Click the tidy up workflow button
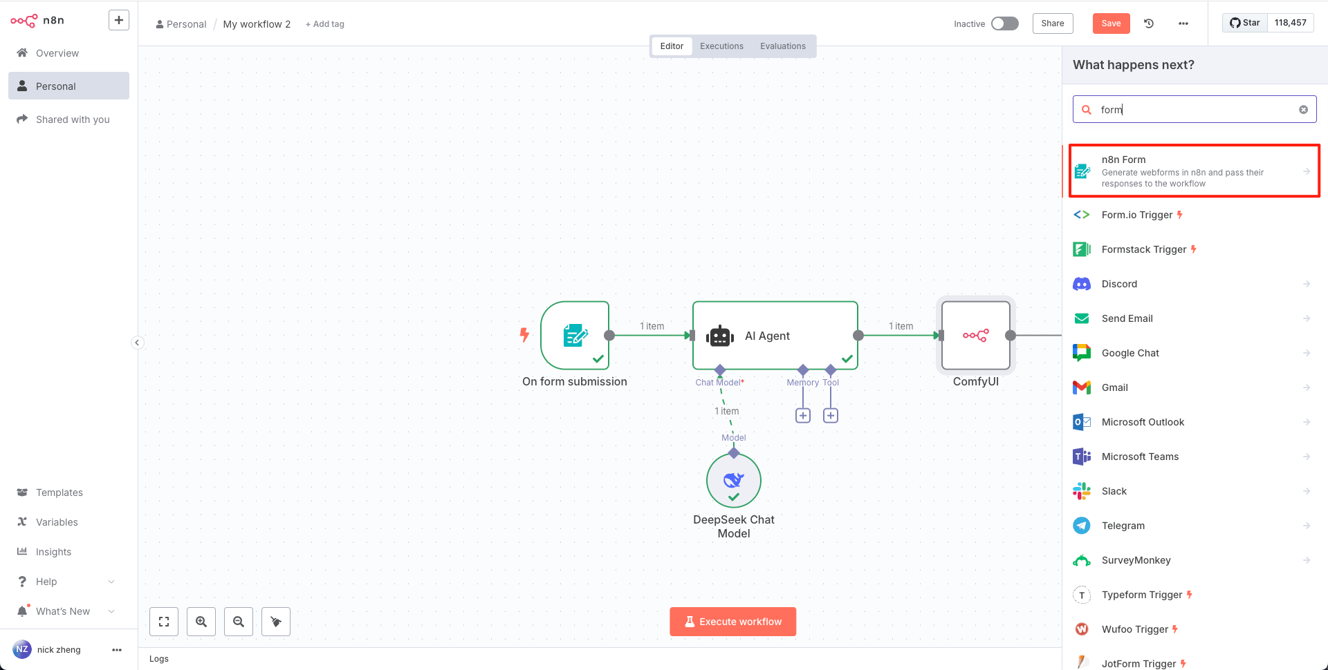 tap(276, 622)
